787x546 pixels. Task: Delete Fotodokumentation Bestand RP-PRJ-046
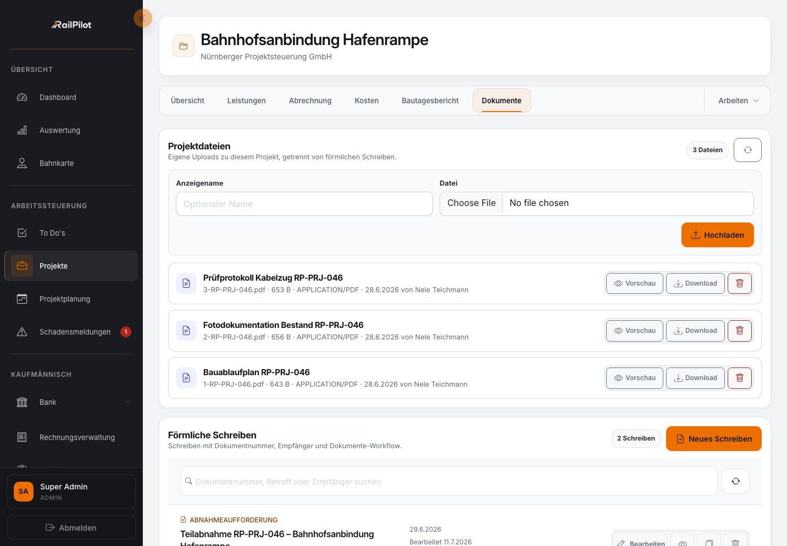click(x=740, y=331)
